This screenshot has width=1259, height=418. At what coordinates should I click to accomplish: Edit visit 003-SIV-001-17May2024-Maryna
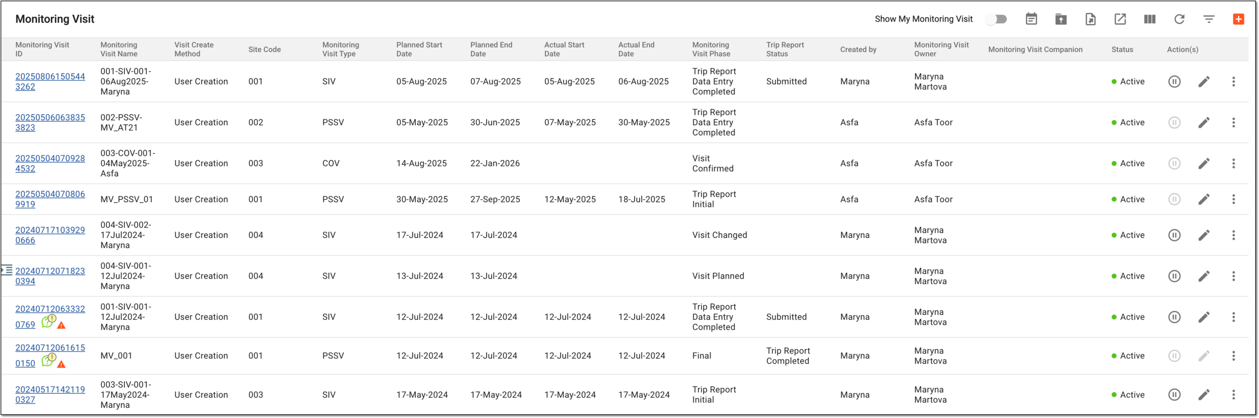pos(1204,395)
